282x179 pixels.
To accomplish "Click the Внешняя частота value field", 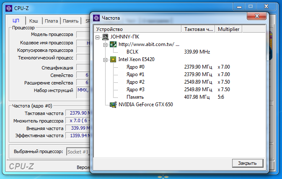I will pyautogui.click(x=78, y=128).
